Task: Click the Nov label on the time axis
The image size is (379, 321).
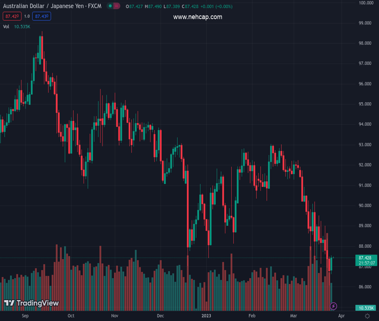Action: (x=114, y=316)
